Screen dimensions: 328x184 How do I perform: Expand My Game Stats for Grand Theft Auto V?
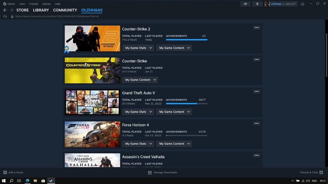point(138,112)
